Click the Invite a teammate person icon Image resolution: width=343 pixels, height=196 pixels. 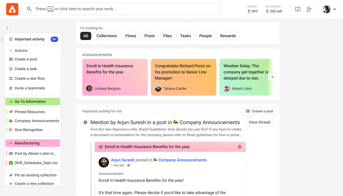11,88
